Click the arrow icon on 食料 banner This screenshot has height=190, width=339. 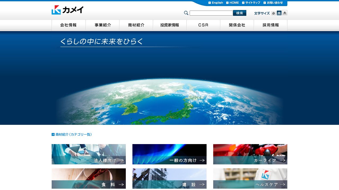coord(121,184)
